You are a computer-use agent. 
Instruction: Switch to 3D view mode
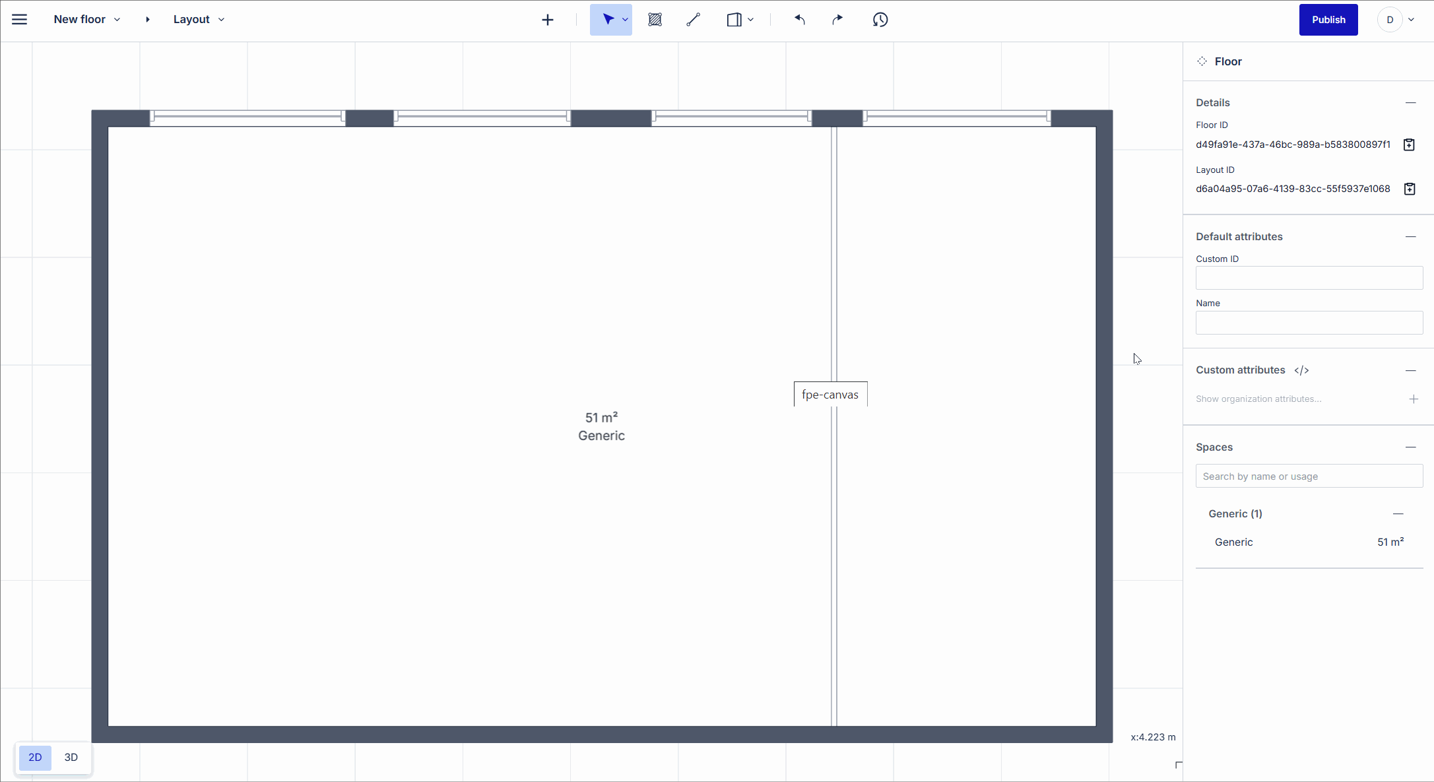(x=71, y=757)
